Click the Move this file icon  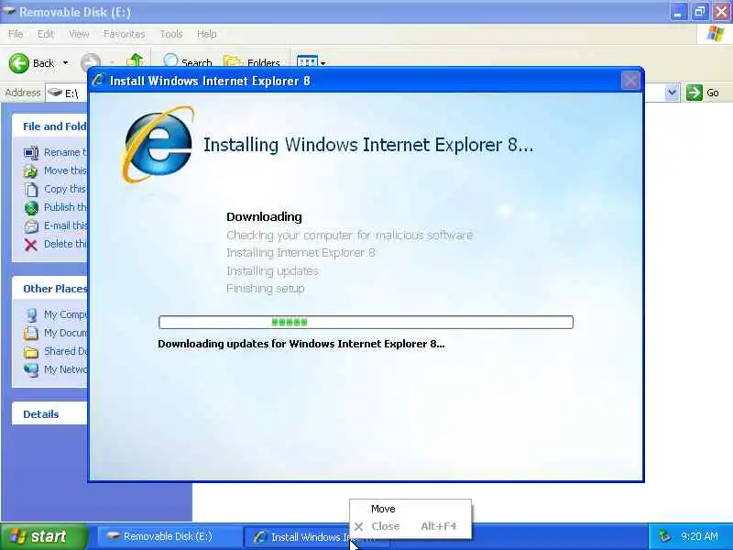point(31,171)
